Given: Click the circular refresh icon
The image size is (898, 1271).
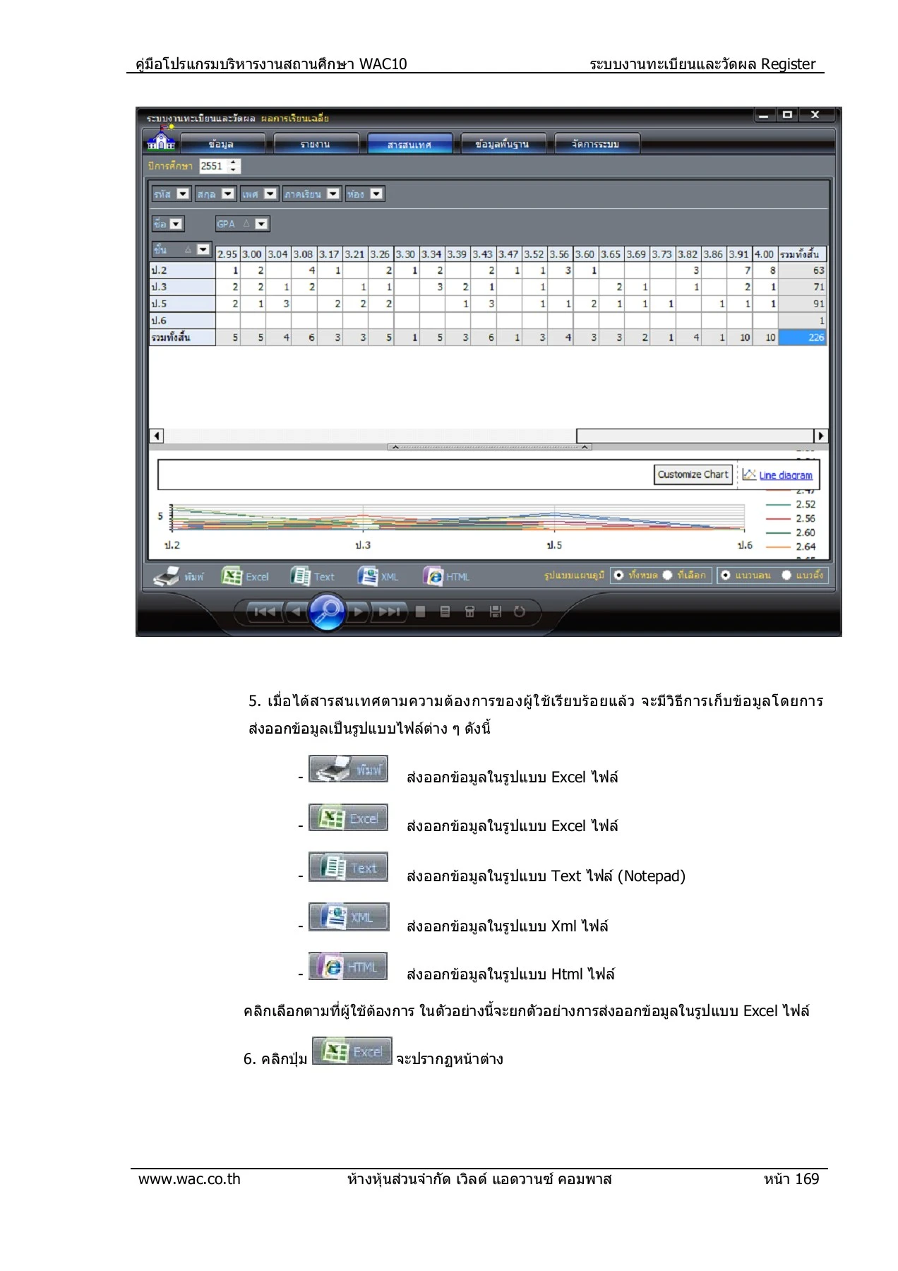Looking at the screenshot, I should click(520, 611).
